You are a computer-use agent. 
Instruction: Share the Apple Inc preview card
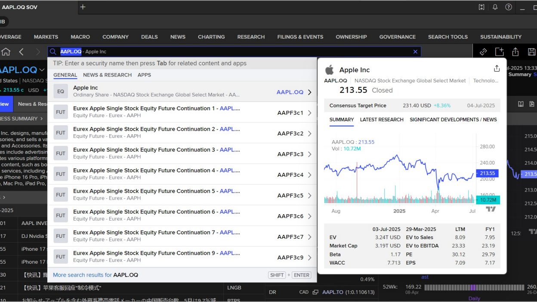tap(497, 68)
